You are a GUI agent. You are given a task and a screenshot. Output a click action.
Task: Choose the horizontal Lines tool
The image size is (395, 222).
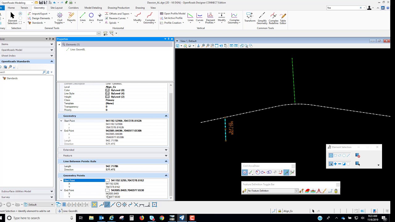click(83, 17)
